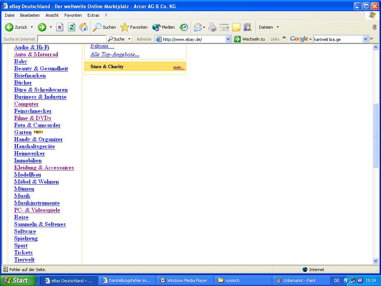Image resolution: width=381 pixels, height=286 pixels.
Task: Expand the Links toolbar chevron
Action: coord(284,38)
